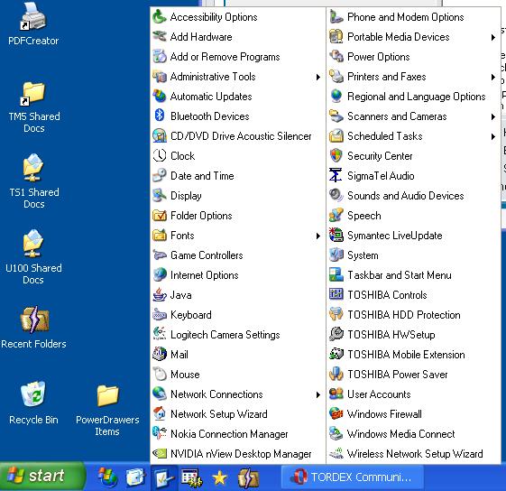Viewport: 506px width, 491px height.
Task: Select Internet Options in the menu
Action: tap(237, 275)
